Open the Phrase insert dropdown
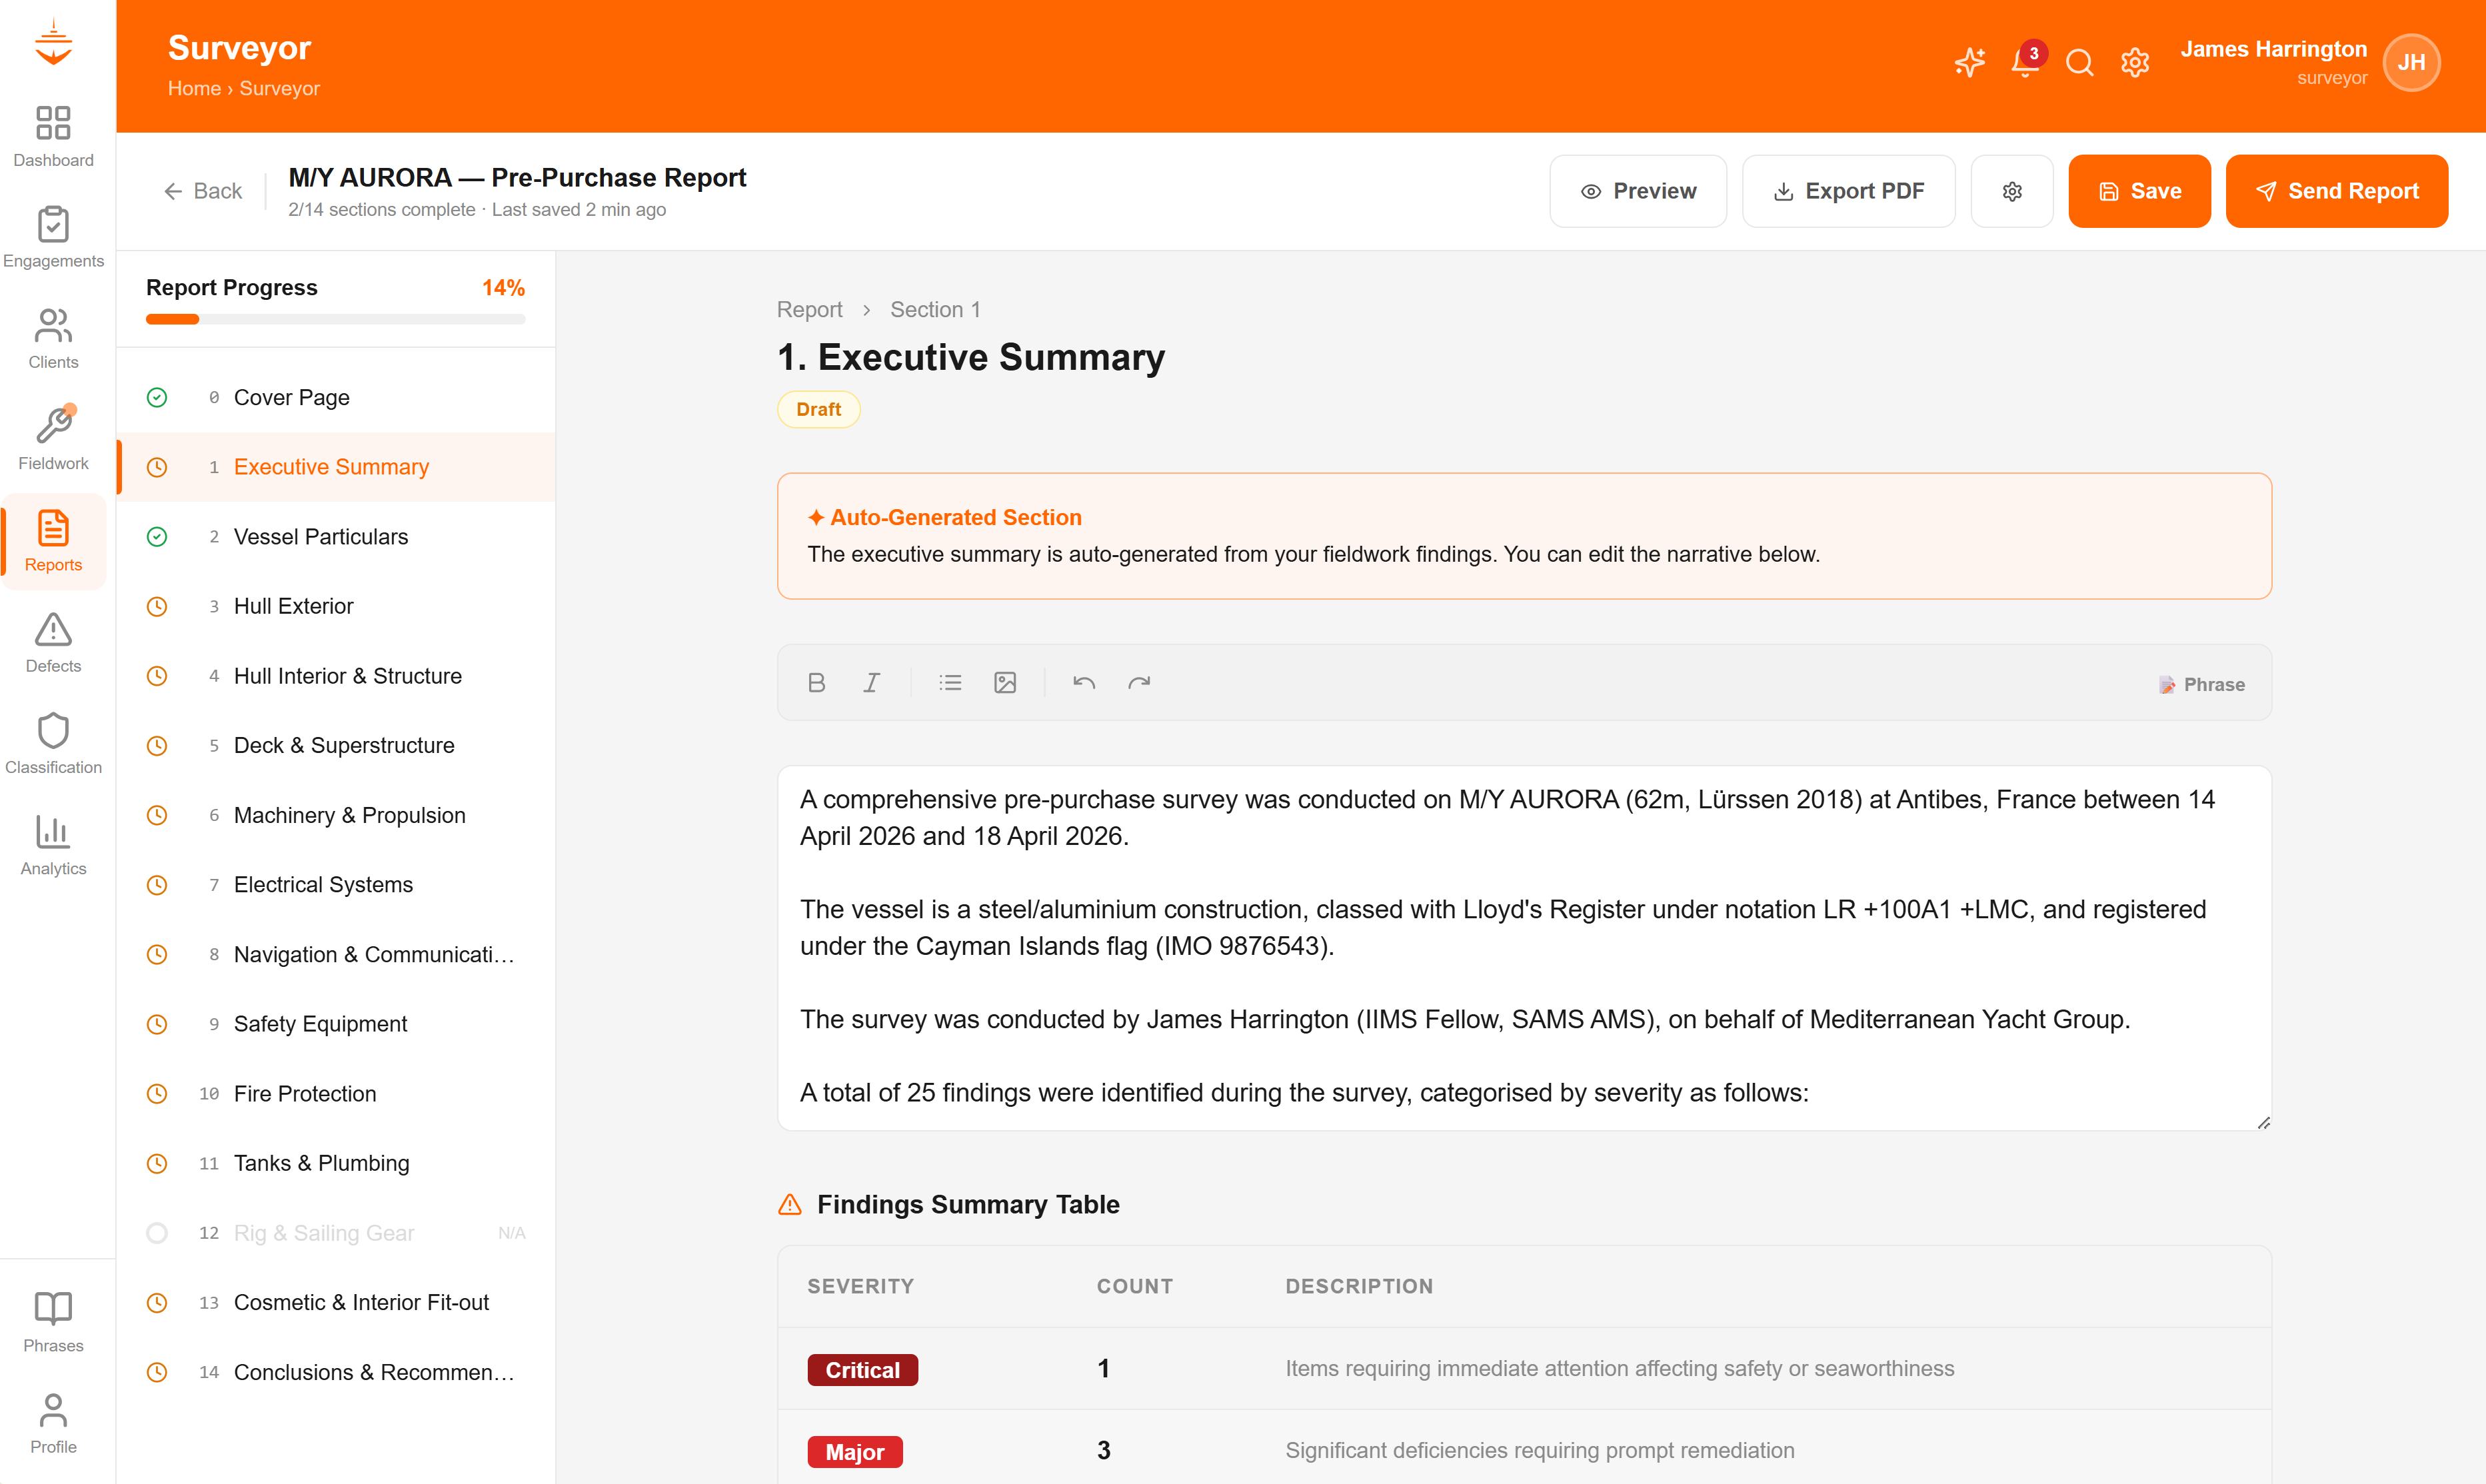This screenshot has height=1484, width=2486. point(2201,685)
